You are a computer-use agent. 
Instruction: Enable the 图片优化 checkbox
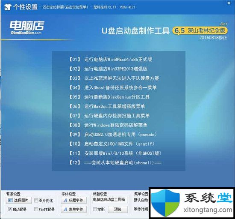[x=36, y=201]
